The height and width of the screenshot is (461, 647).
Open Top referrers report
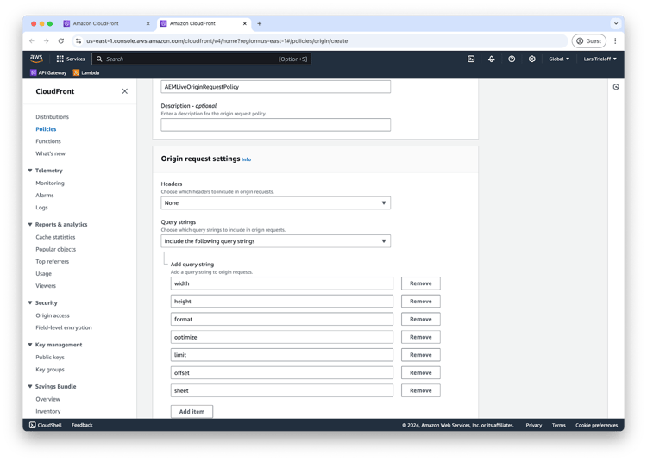tap(52, 261)
